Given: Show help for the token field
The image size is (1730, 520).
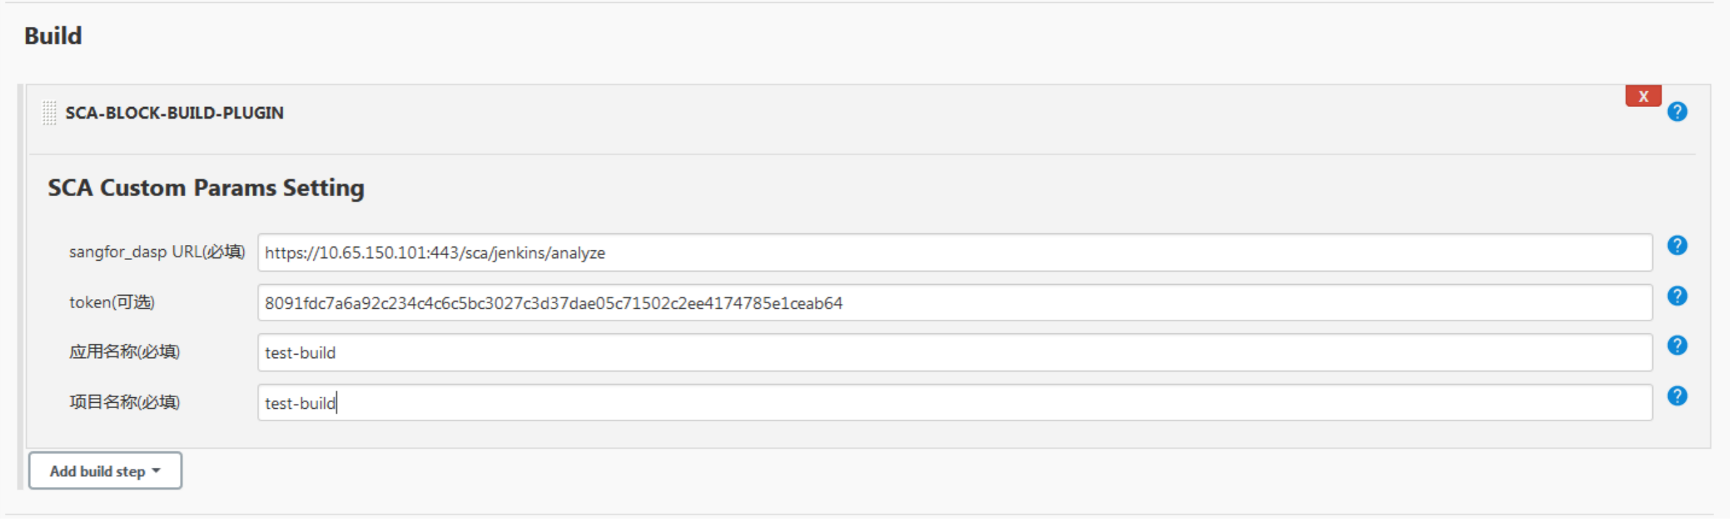Looking at the screenshot, I should [1677, 296].
